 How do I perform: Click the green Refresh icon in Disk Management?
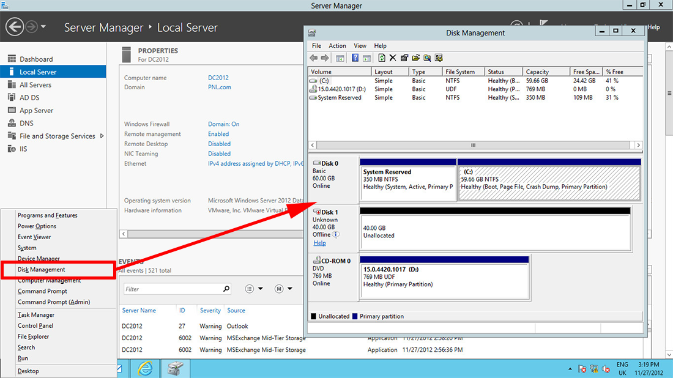tap(381, 58)
